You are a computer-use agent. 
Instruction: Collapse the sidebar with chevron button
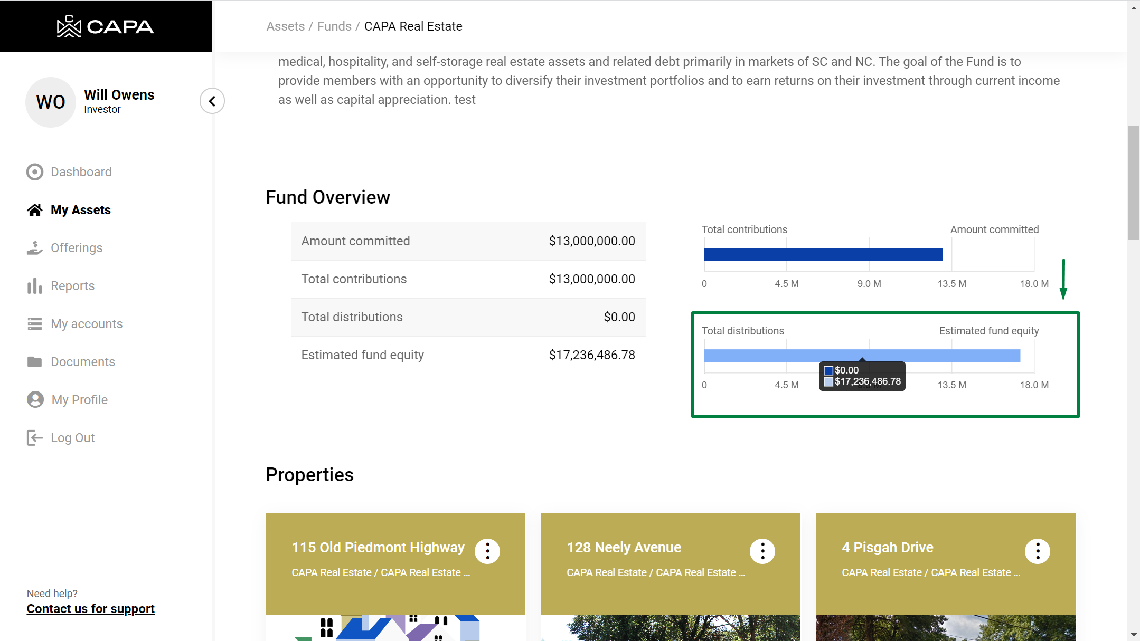point(212,101)
